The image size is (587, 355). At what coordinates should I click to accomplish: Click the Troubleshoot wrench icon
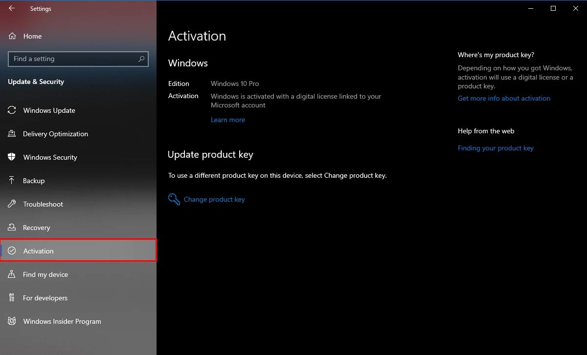[x=12, y=204]
